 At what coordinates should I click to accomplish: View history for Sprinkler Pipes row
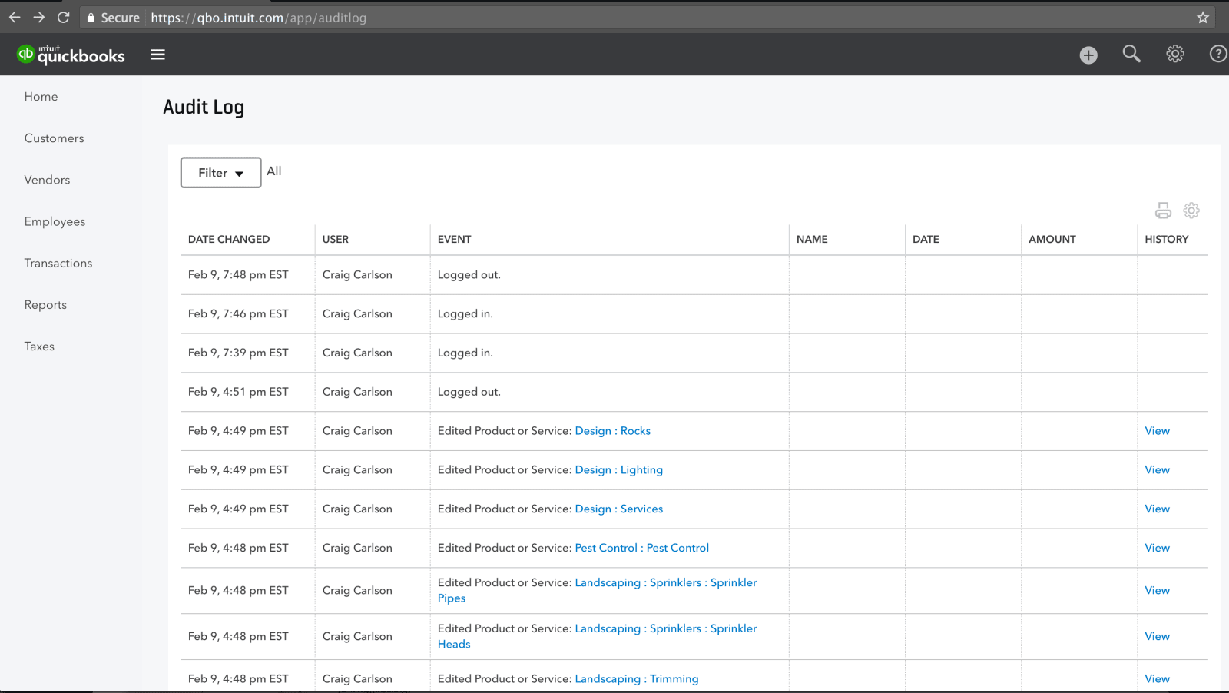pyautogui.click(x=1157, y=591)
